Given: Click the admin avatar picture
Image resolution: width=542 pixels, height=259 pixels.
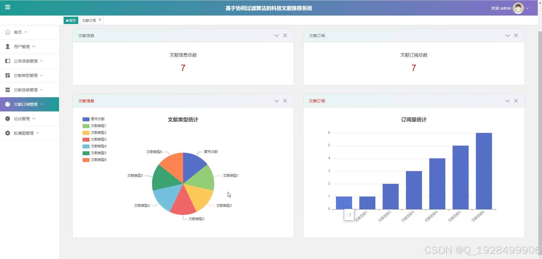Looking at the screenshot, I should (518, 8).
